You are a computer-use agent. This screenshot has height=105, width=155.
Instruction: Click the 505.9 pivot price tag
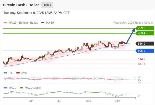click(x=145, y=51)
